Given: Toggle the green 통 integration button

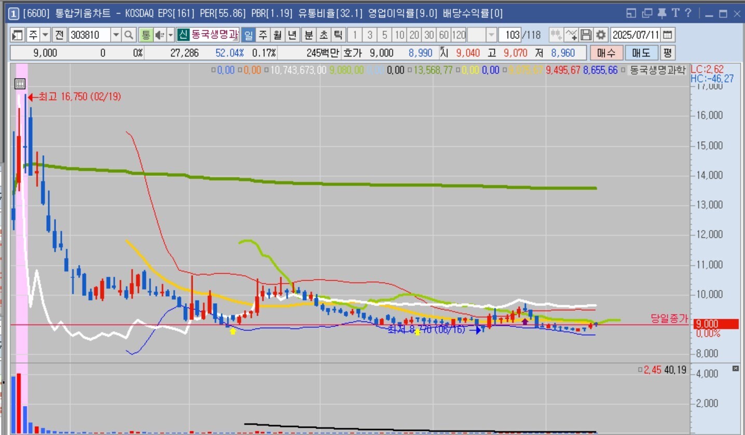Looking at the screenshot, I should (x=145, y=35).
